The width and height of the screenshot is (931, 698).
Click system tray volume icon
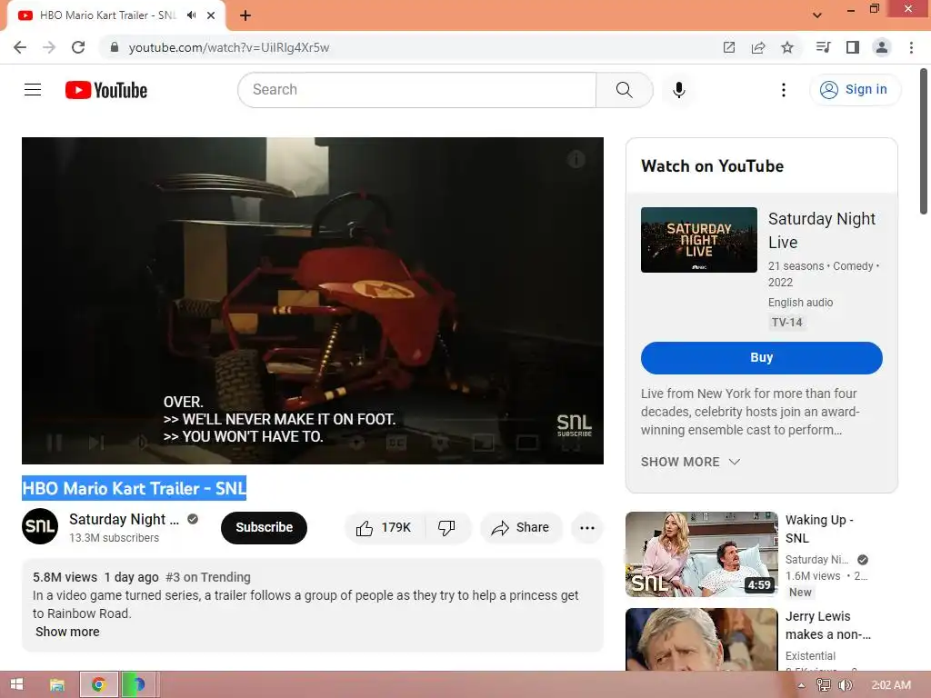845,685
